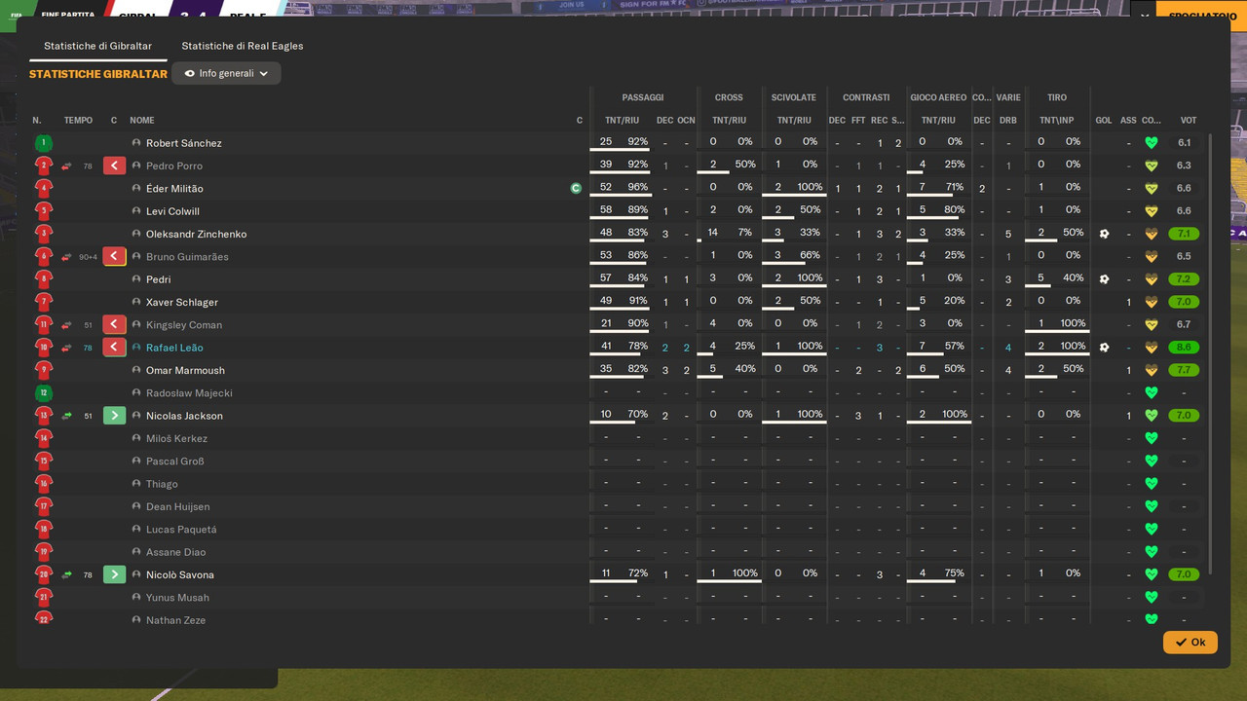
Task: Click the green swap arrows on Nicolas Jackson's row
Action: [66, 416]
